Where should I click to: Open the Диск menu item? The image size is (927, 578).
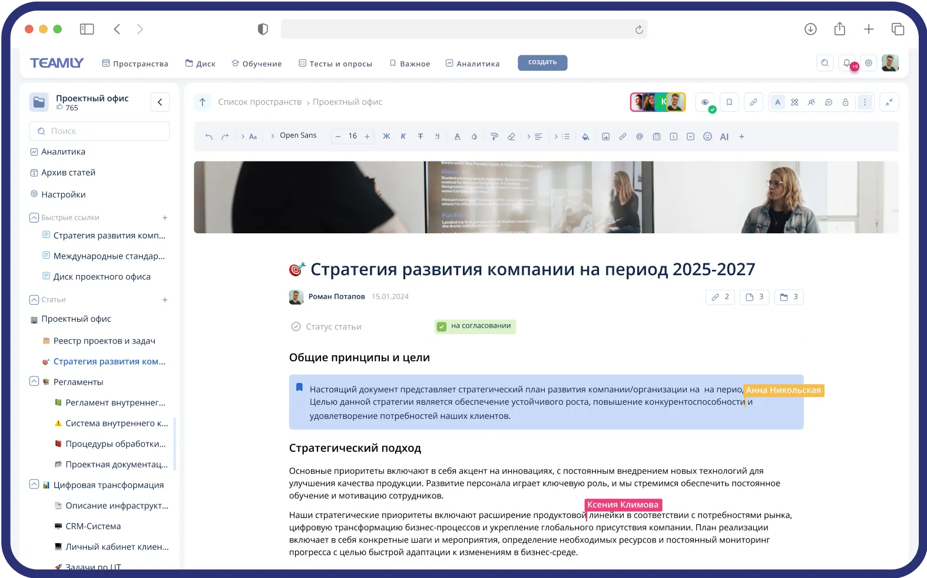pyautogui.click(x=200, y=64)
